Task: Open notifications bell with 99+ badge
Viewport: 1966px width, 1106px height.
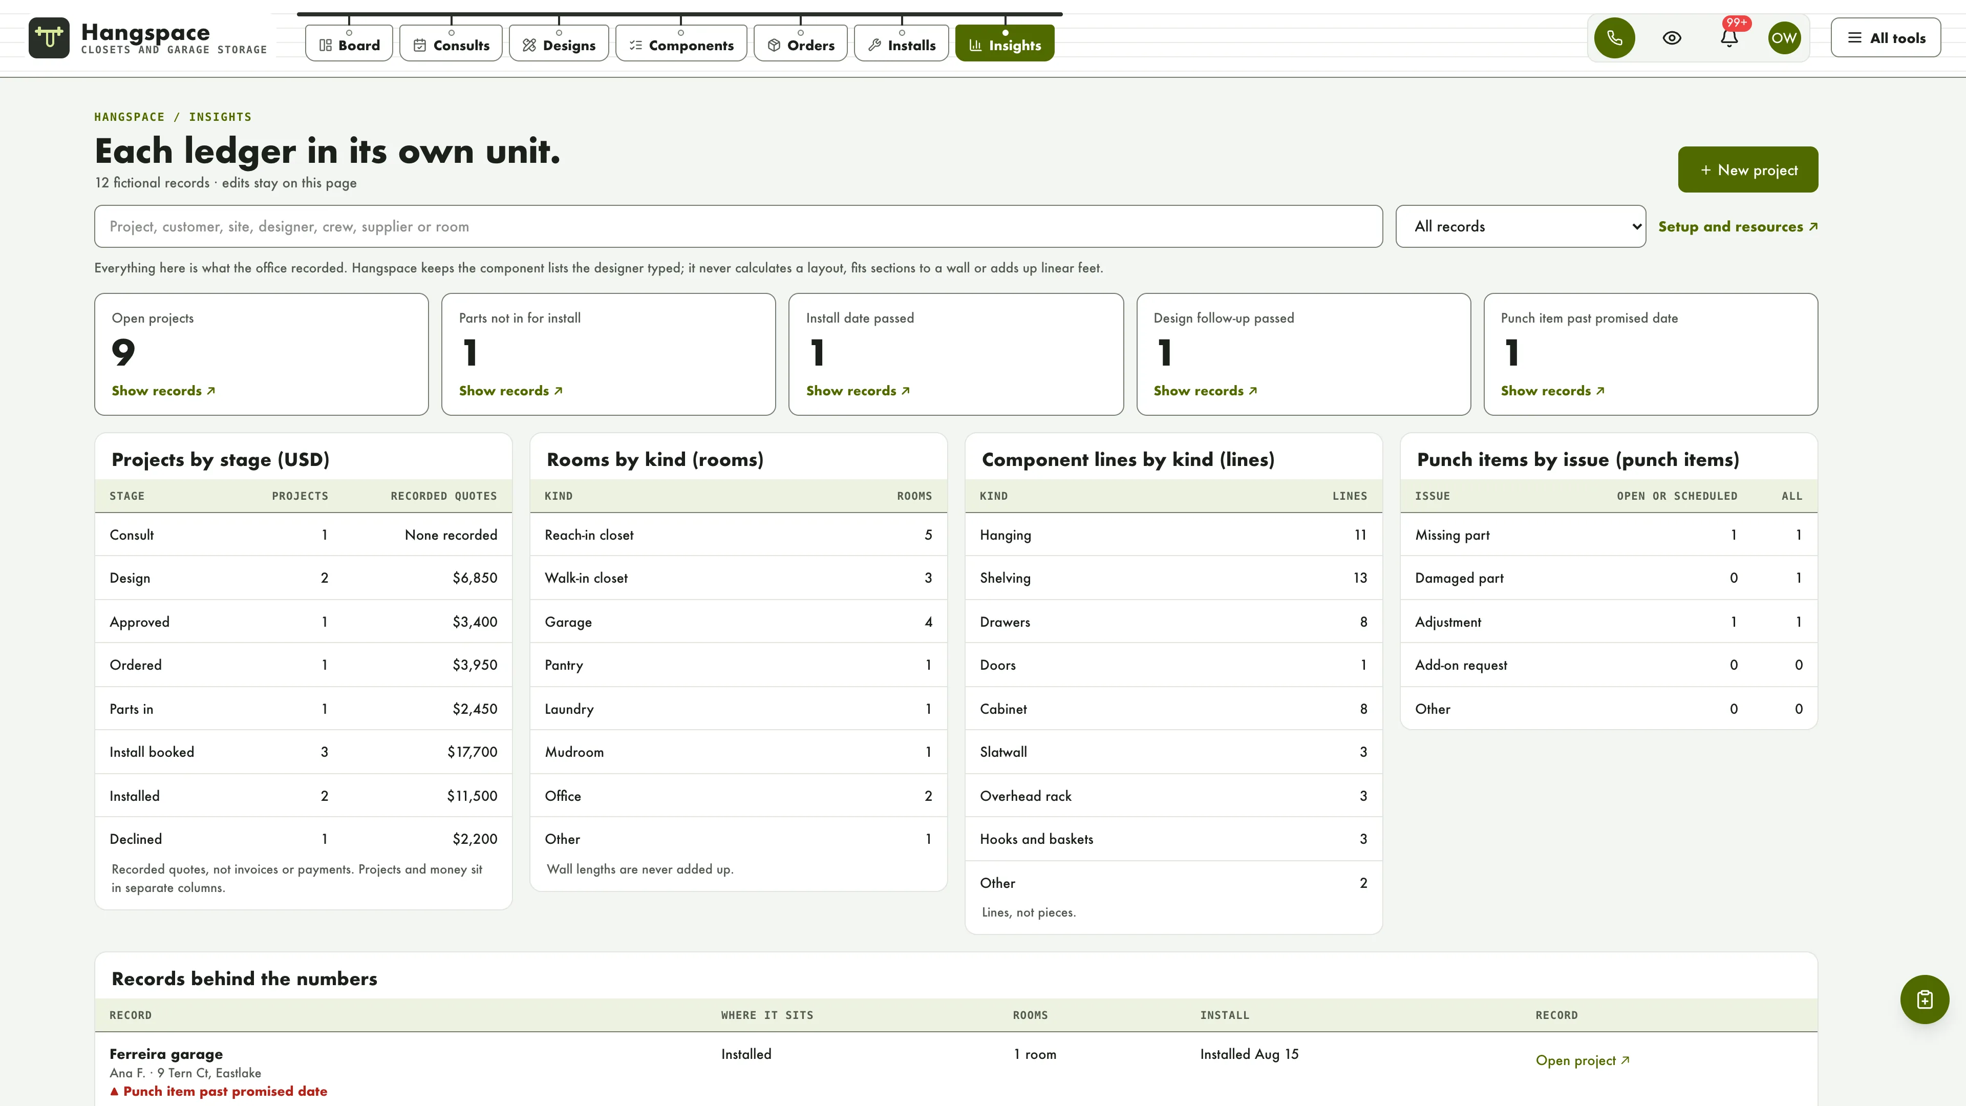Action: (1729, 37)
